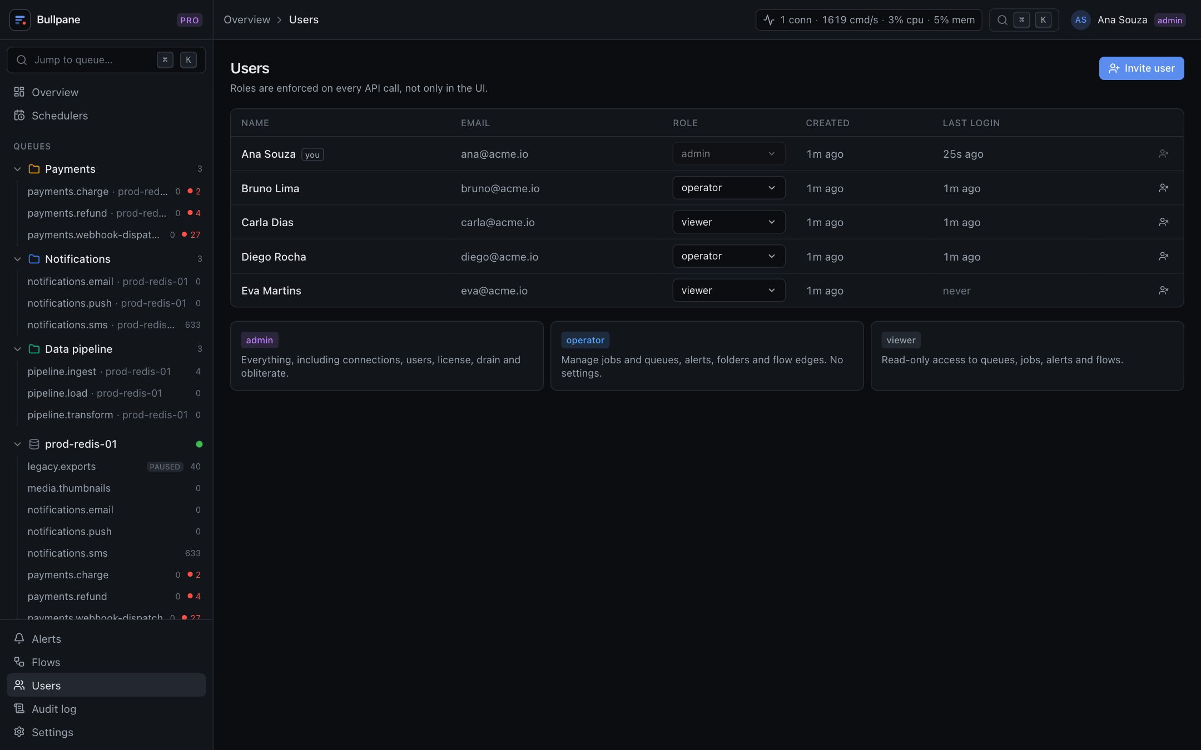Open payments.webhook-dispat... queue under Payments folder
This screenshot has height=750, width=1201.
point(113,234)
